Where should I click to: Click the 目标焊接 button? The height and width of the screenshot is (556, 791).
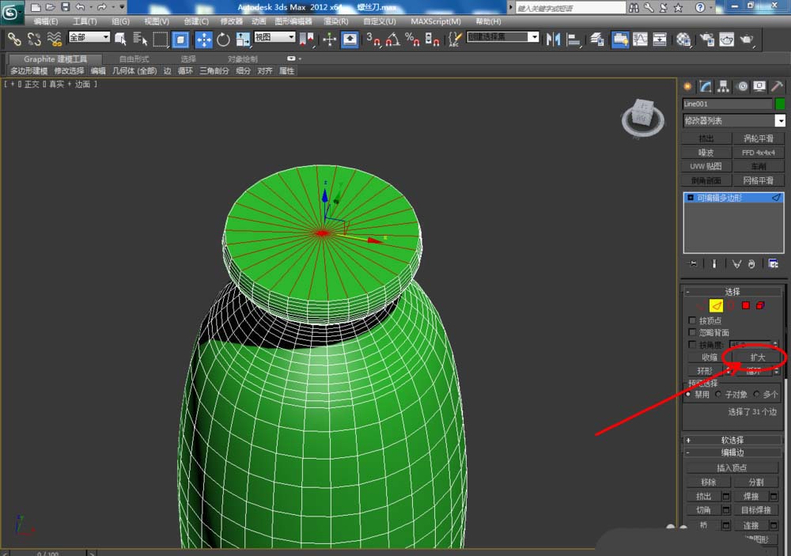click(x=756, y=510)
